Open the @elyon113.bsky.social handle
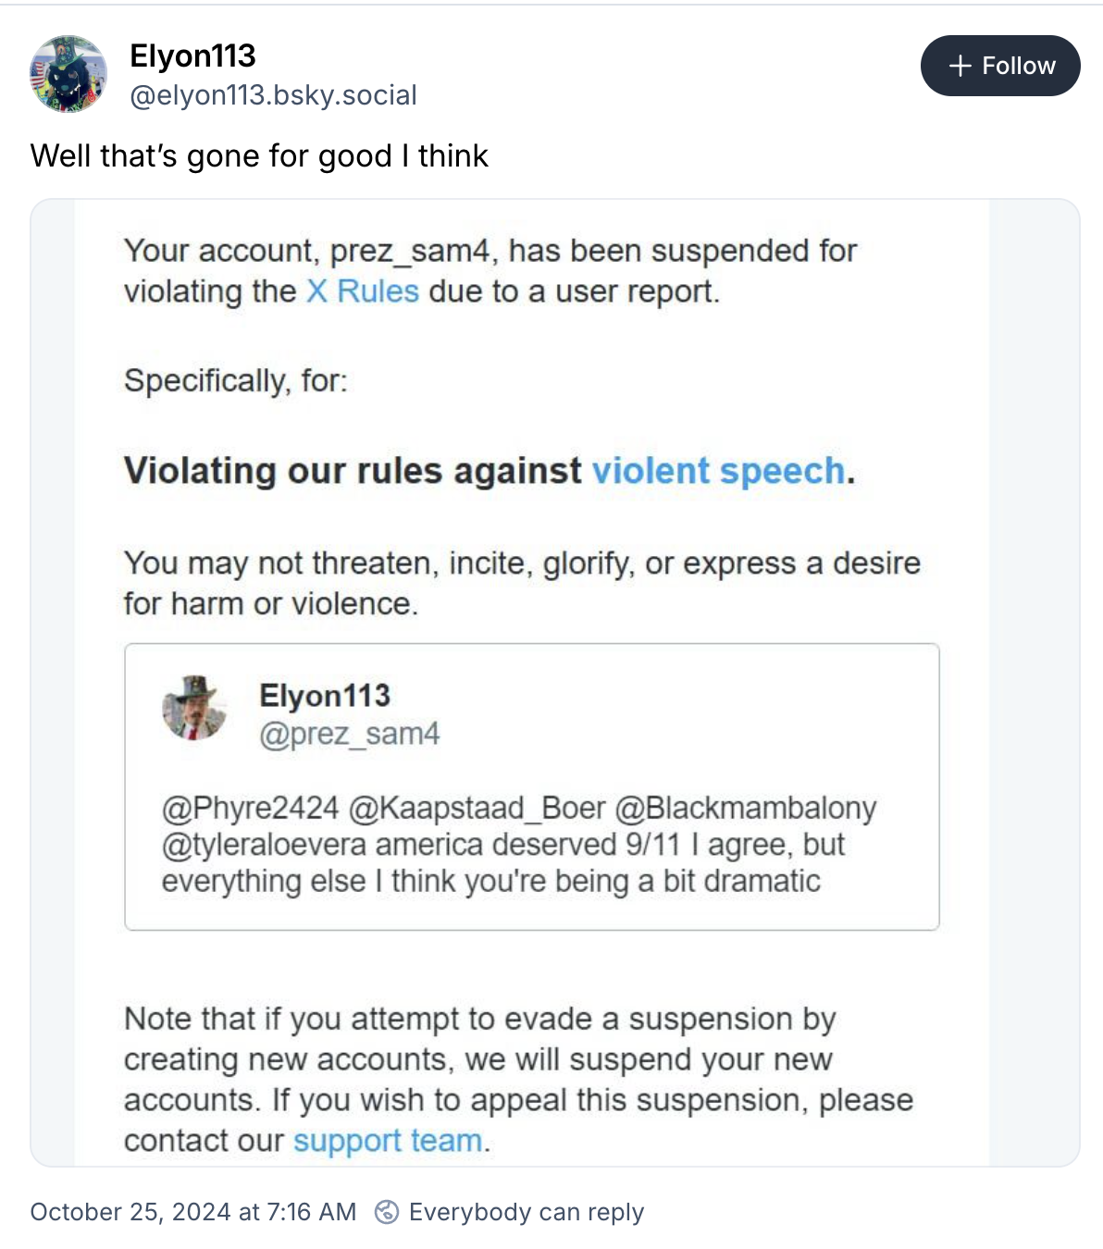This screenshot has width=1103, height=1249. pos(273,95)
